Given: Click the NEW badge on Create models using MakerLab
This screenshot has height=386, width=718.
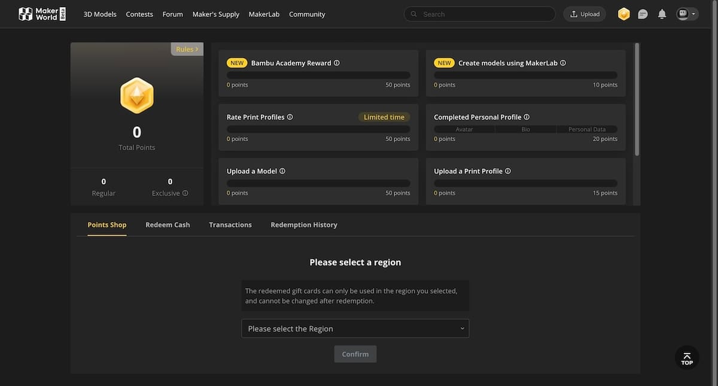Looking at the screenshot, I should (444, 63).
